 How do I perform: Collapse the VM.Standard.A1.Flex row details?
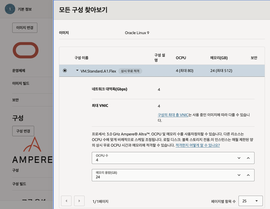77,70
